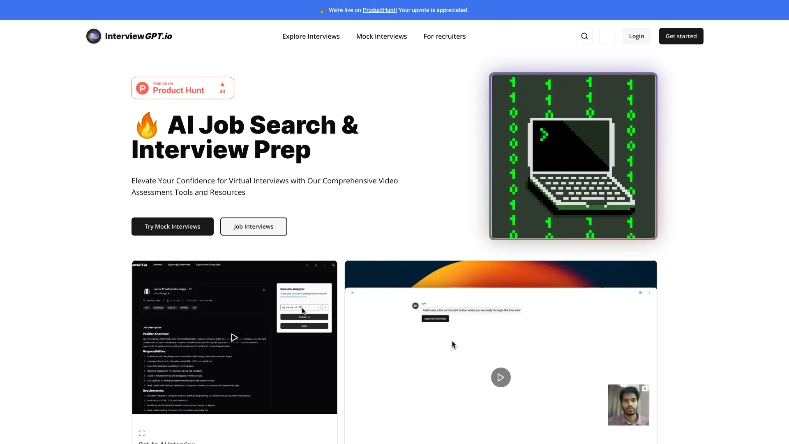
Task: Open the 'Explore Interviews' menu item
Action: (x=311, y=36)
